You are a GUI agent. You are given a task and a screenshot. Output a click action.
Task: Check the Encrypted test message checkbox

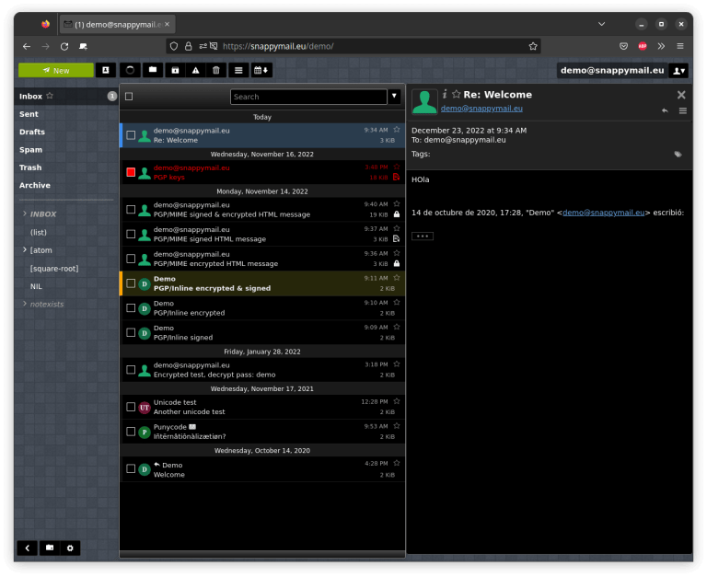(131, 370)
